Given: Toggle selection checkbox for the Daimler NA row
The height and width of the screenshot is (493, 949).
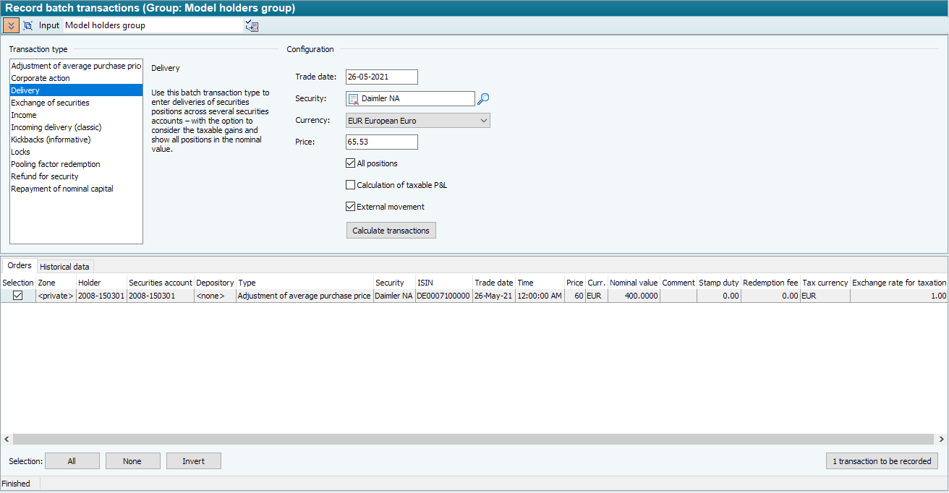Looking at the screenshot, I should [x=18, y=296].
